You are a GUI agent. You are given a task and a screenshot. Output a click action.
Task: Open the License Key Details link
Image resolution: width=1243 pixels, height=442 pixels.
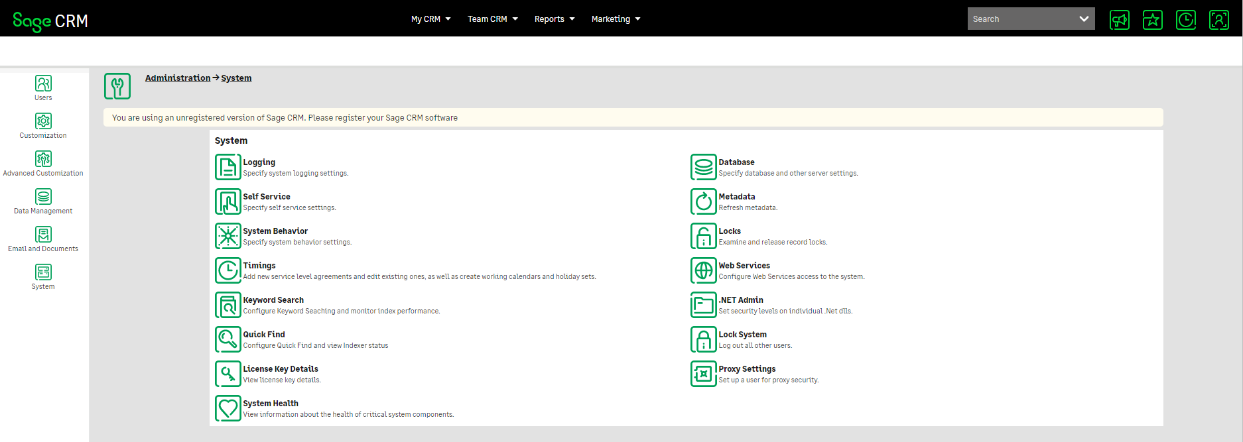point(281,369)
